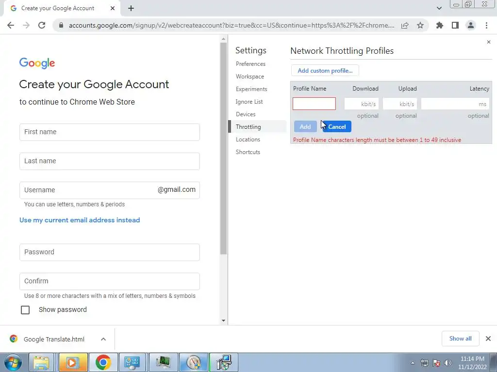The height and width of the screenshot is (372, 497).
Task: Open the clock-and-shield taskbar icon
Action: pos(194,362)
